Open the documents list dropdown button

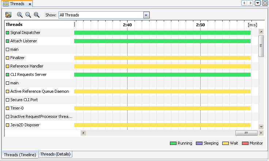coord(258,3)
